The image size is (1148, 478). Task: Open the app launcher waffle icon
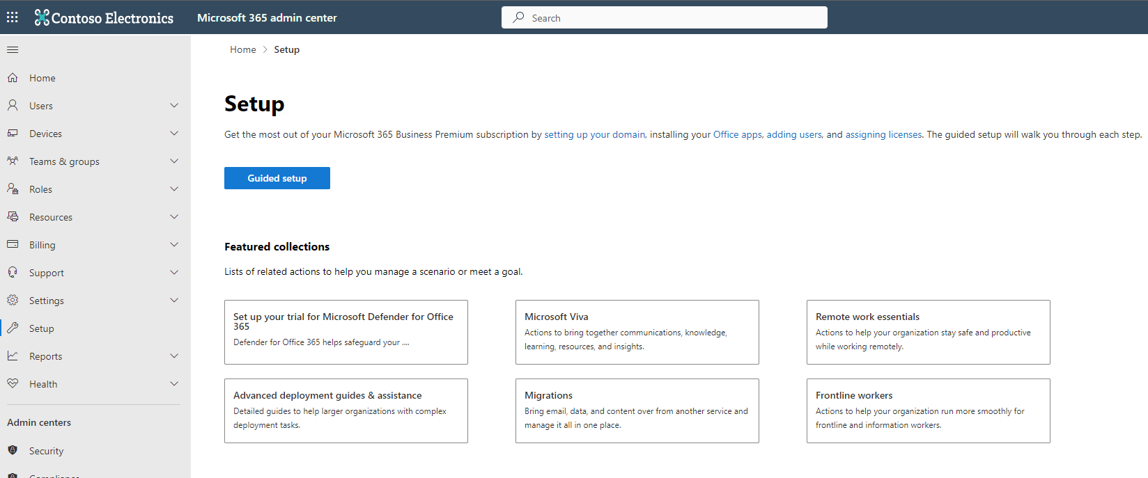pyautogui.click(x=13, y=17)
